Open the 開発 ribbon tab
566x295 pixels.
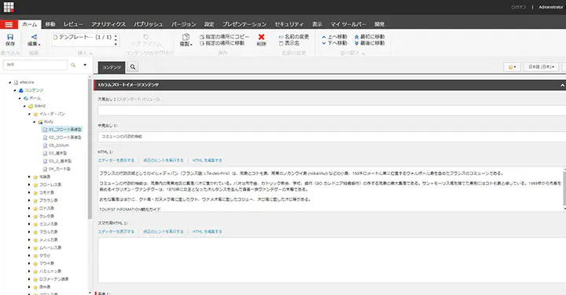pos(380,24)
